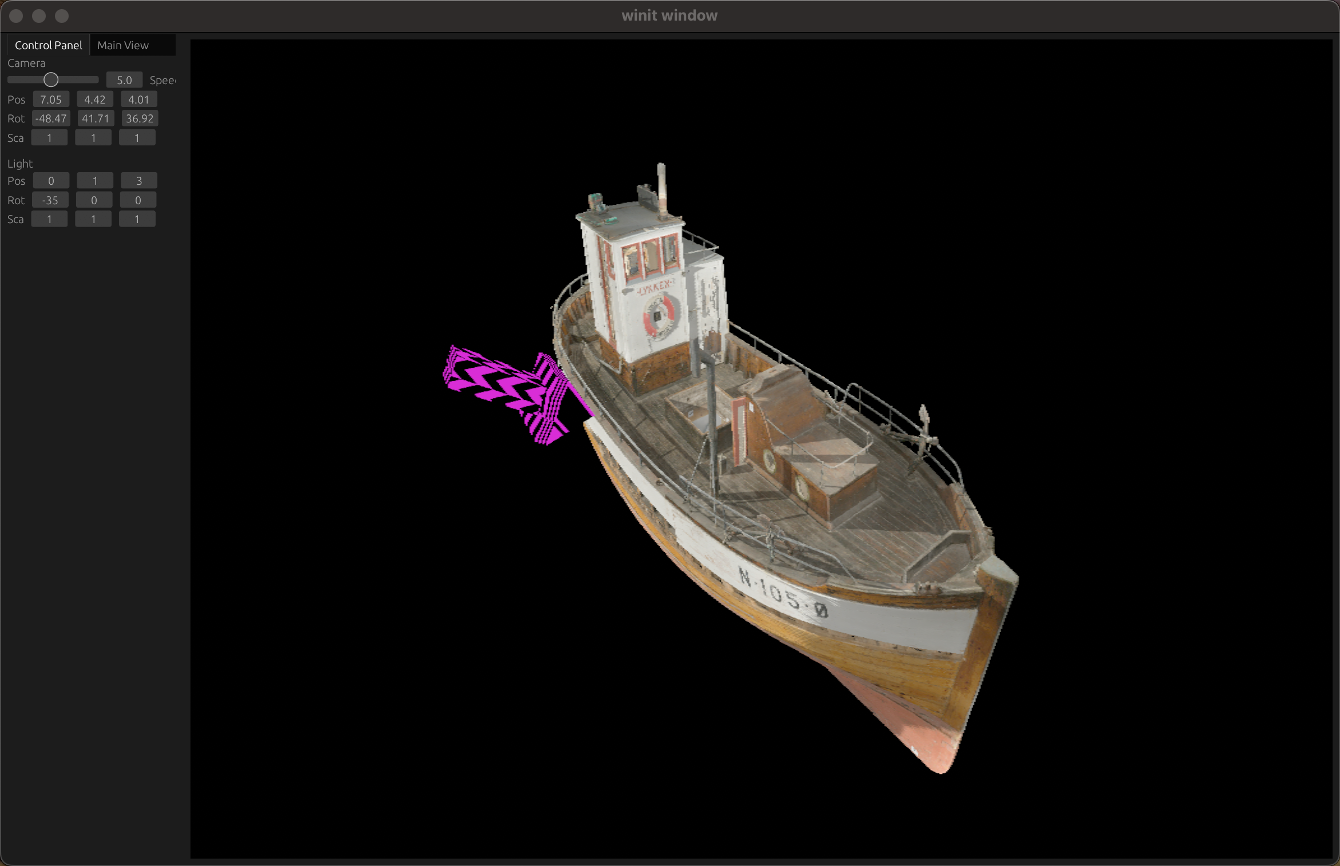
Task: Click the boat's life ring on cabin
Action: pos(660,316)
